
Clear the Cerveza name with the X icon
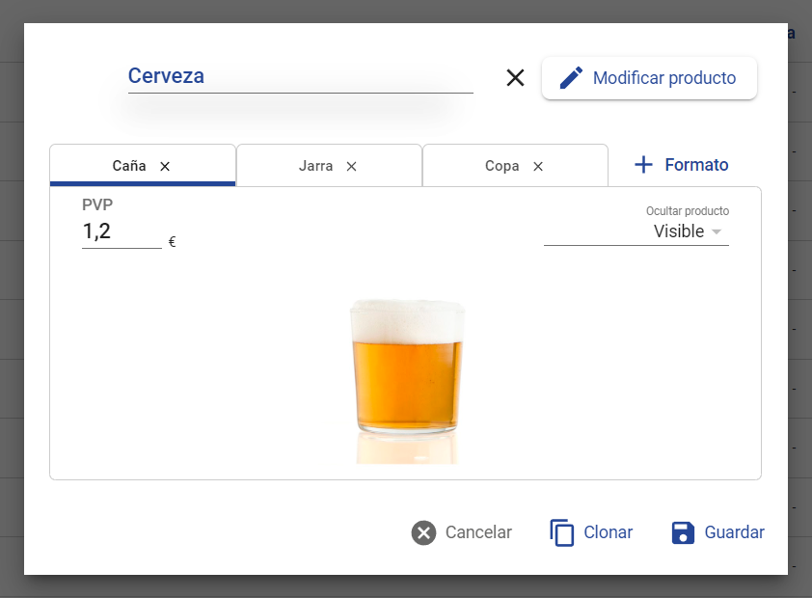(x=515, y=78)
